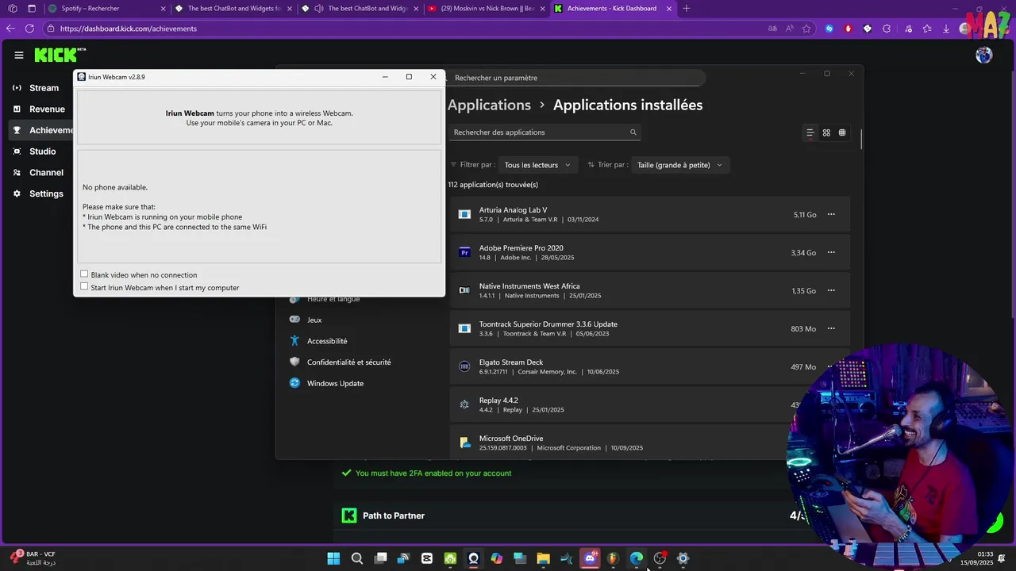Screen dimensions: 1016x571
Task: Close the Spotify browser tab
Action: pos(164,9)
